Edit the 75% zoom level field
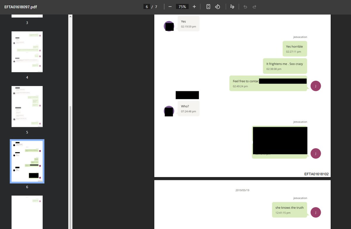The image size is (351, 229). click(x=182, y=7)
